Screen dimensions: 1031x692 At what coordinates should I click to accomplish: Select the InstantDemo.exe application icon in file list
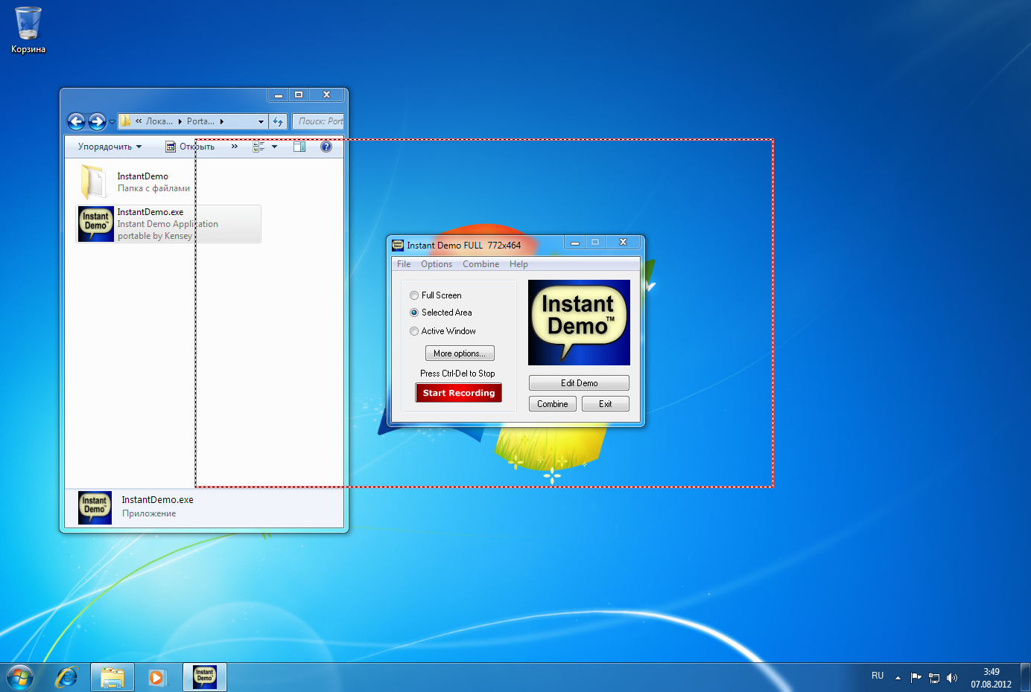pyautogui.click(x=96, y=224)
